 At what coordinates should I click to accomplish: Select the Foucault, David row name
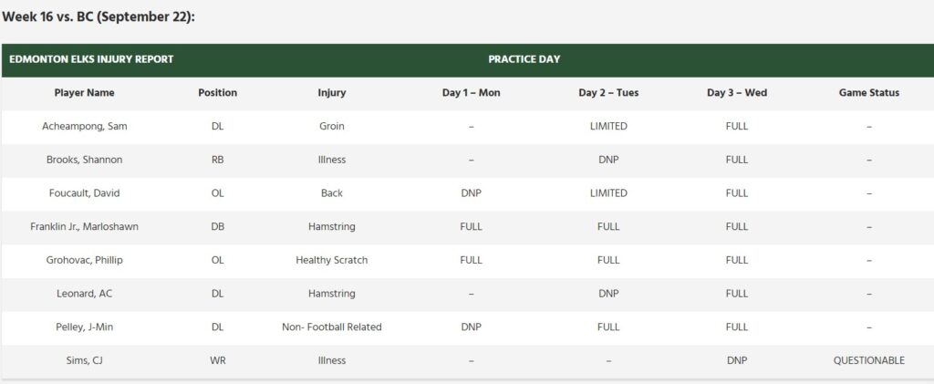85,193
